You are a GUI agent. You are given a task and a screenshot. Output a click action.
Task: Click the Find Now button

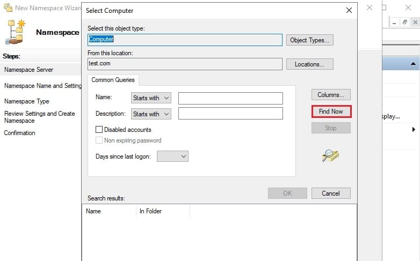click(331, 111)
